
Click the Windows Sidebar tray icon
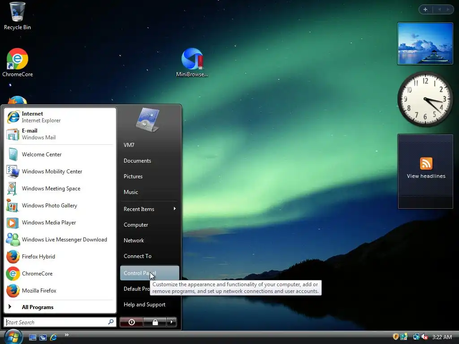[x=404, y=337]
